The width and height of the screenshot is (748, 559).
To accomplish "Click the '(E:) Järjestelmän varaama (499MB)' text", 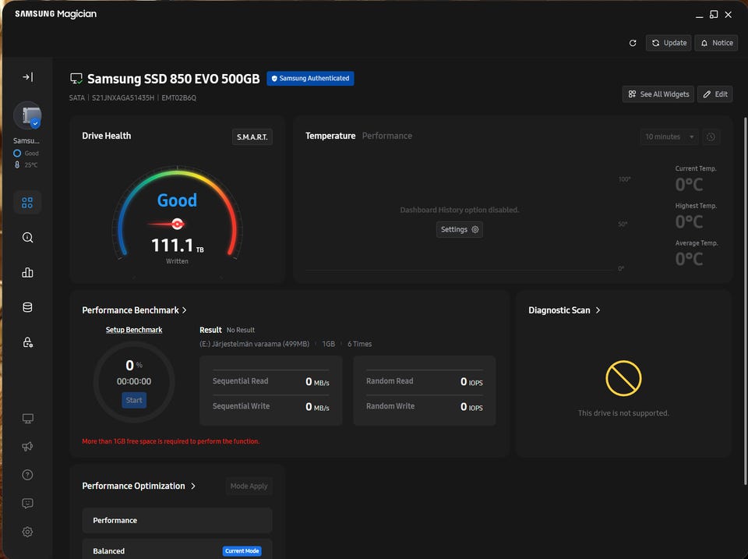I will coord(254,344).
